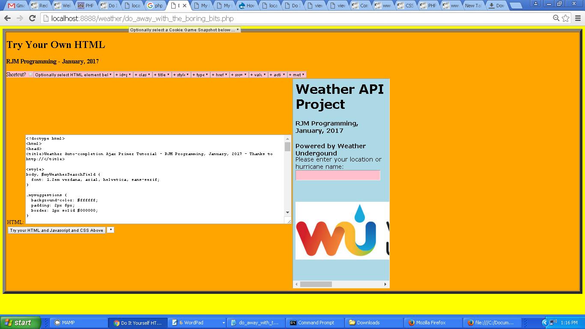The image size is (585, 329).
Task: Click the textarea scroll down arrow
Action: point(287,212)
